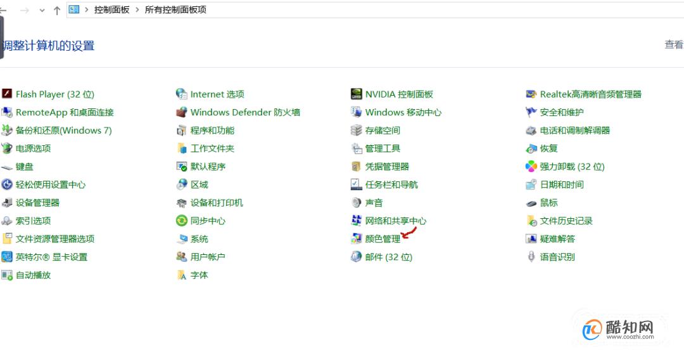Click the RemoteApp 和桌面连接 icon
This screenshot has height=364, width=684.
(x=7, y=112)
